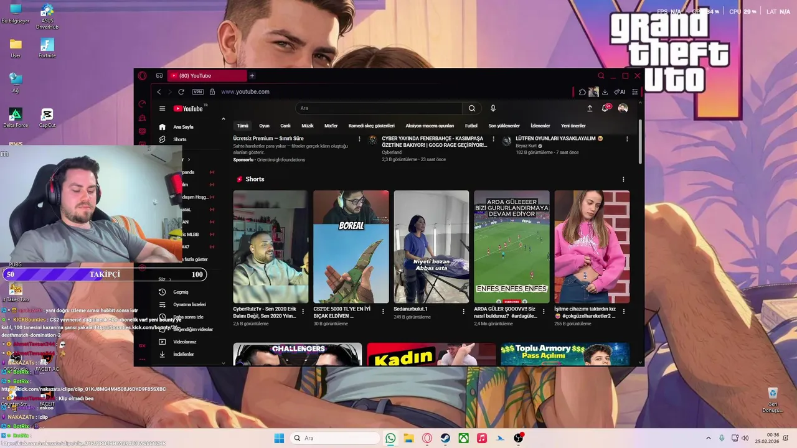Toggle the Opera VPN badge
The image size is (797, 448).
click(198, 91)
